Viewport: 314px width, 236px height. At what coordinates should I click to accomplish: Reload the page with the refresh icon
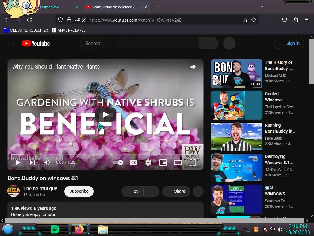(29, 20)
